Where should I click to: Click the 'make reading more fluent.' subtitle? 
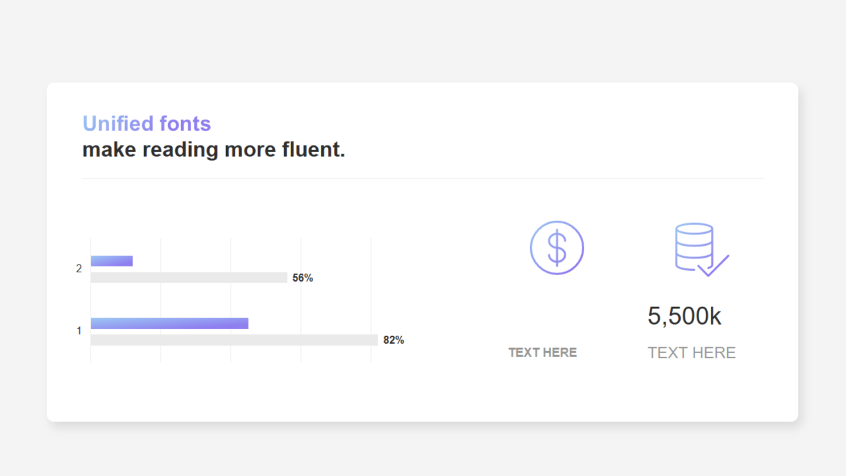pos(213,150)
